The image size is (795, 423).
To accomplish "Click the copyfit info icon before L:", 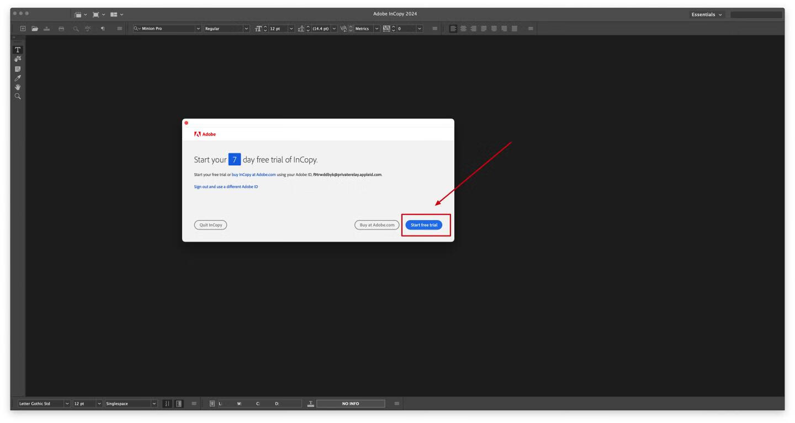I will tap(212, 404).
